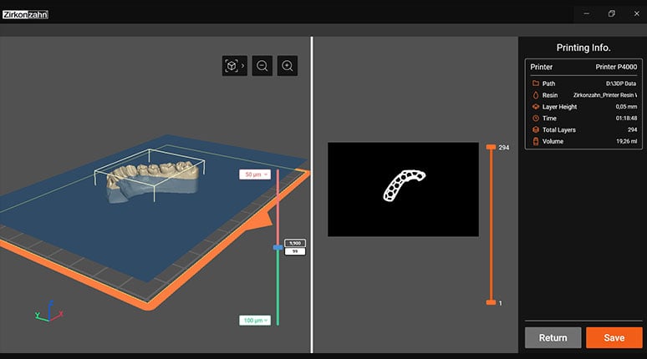
Task: Click the Zirkonzahn logo
Action: (25, 15)
